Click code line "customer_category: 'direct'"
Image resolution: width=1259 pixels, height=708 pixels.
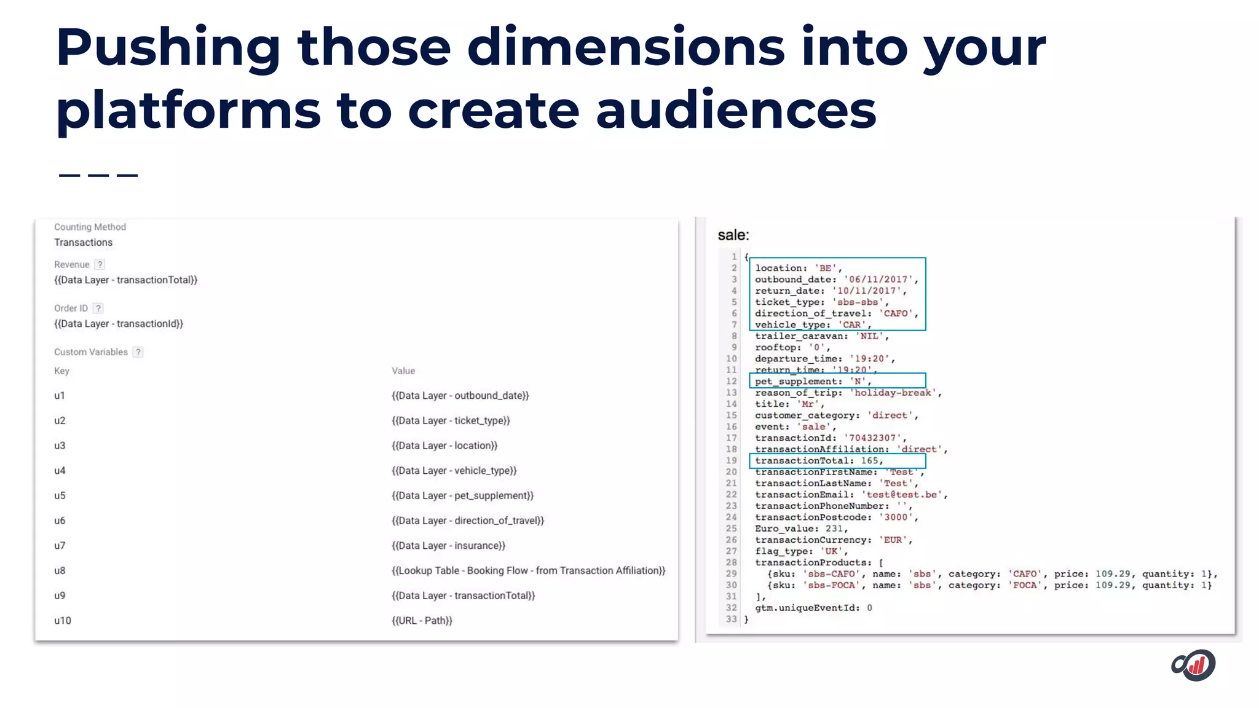tap(837, 415)
